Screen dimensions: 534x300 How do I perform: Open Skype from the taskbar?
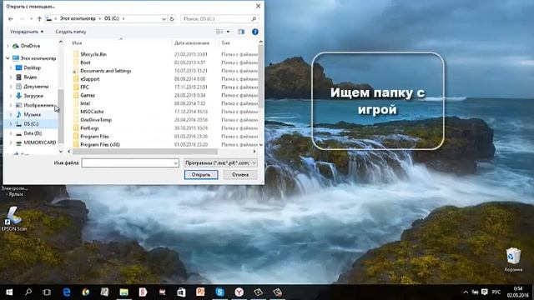[219, 292]
